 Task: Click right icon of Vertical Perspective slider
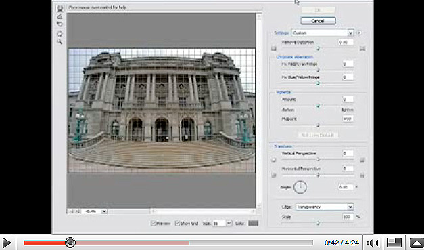[362, 160]
